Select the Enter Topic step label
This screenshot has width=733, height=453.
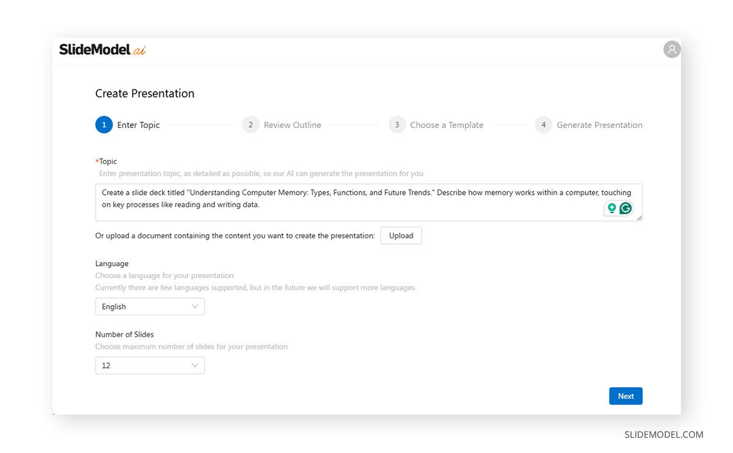[x=139, y=125]
